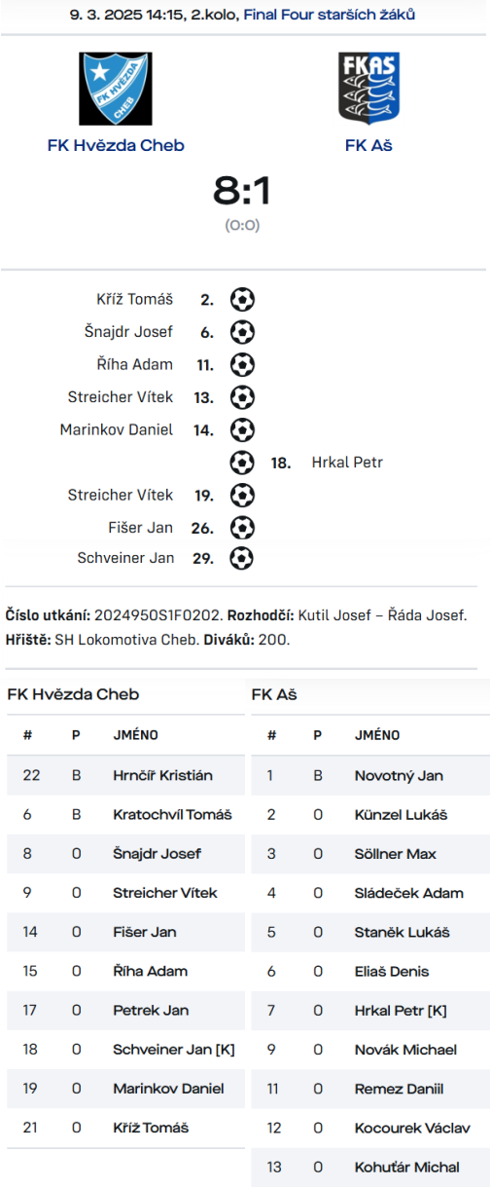Click goal ball icon for Fišer Jan minute 26
491x1187 pixels.
tap(242, 528)
